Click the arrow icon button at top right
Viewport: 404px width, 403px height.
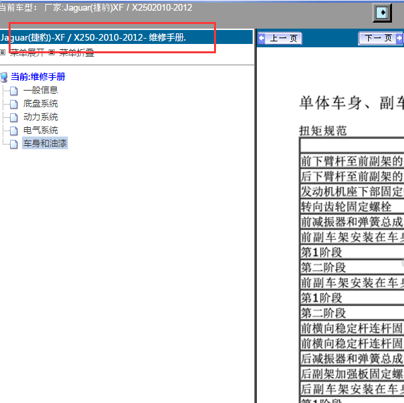point(382,13)
